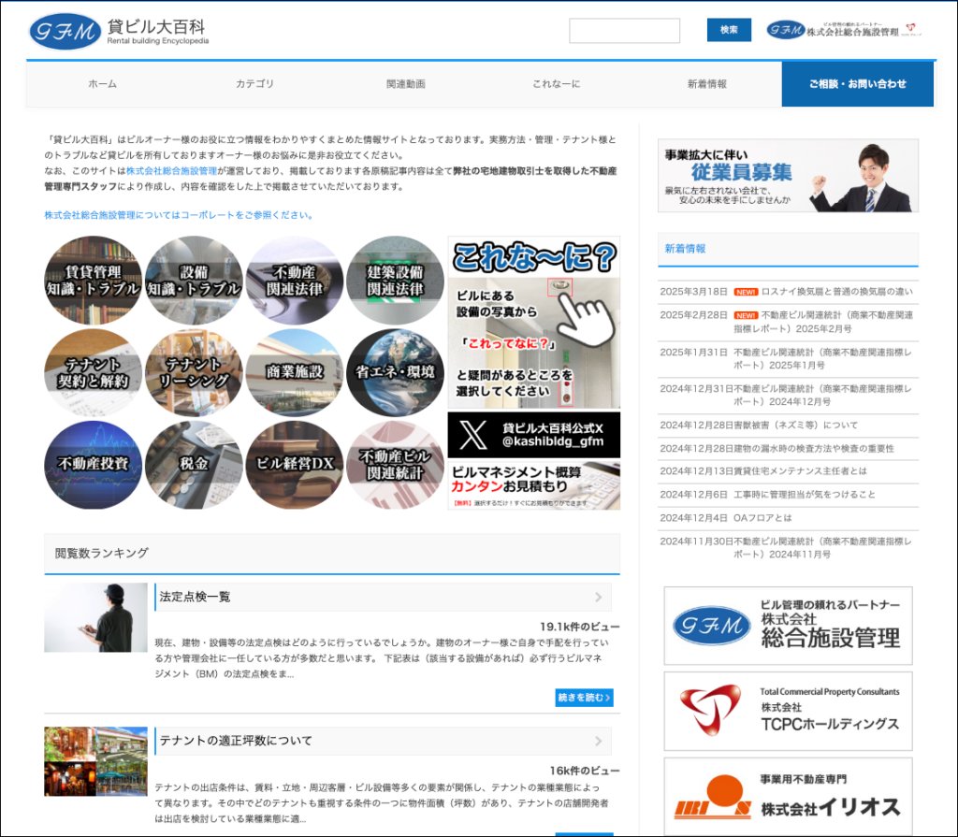The width and height of the screenshot is (958, 837).
Task: Focus the search input field in header
Action: [x=624, y=31]
